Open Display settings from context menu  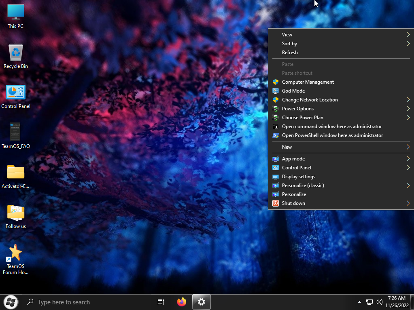coord(299,177)
